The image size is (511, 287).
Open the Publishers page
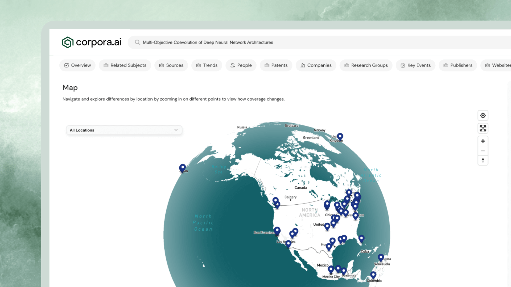coord(458,65)
